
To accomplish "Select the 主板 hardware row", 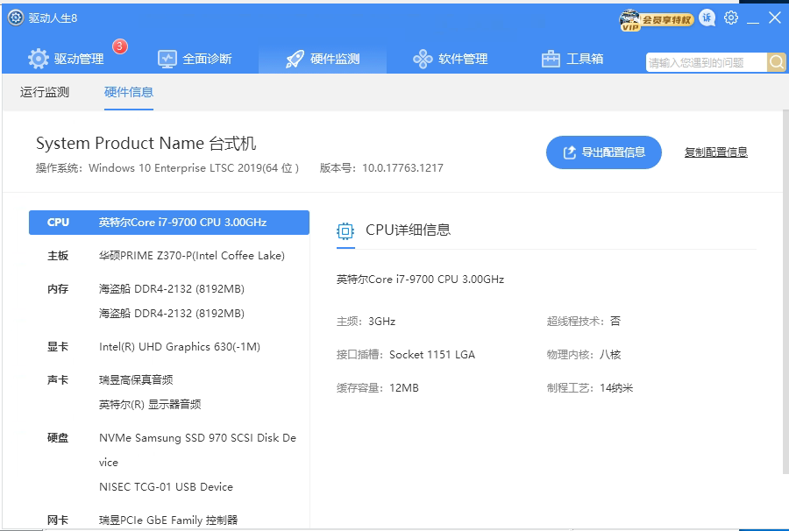I will pos(169,256).
